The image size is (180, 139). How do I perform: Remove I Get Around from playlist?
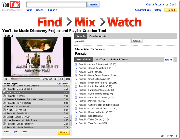(4, 110)
